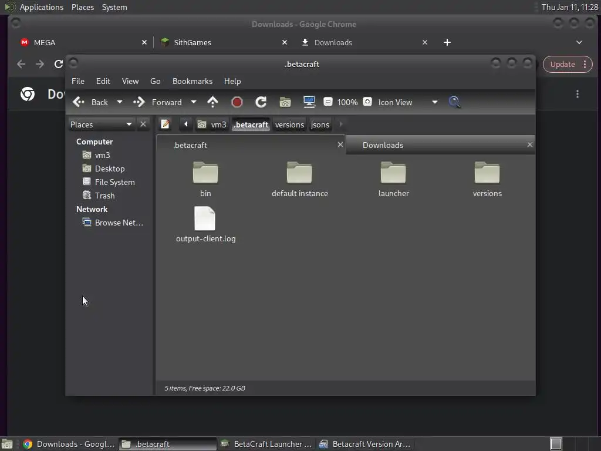Viewport: 601px width, 451px height.
Task: Open File System in the sidebar
Action: [x=114, y=182]
